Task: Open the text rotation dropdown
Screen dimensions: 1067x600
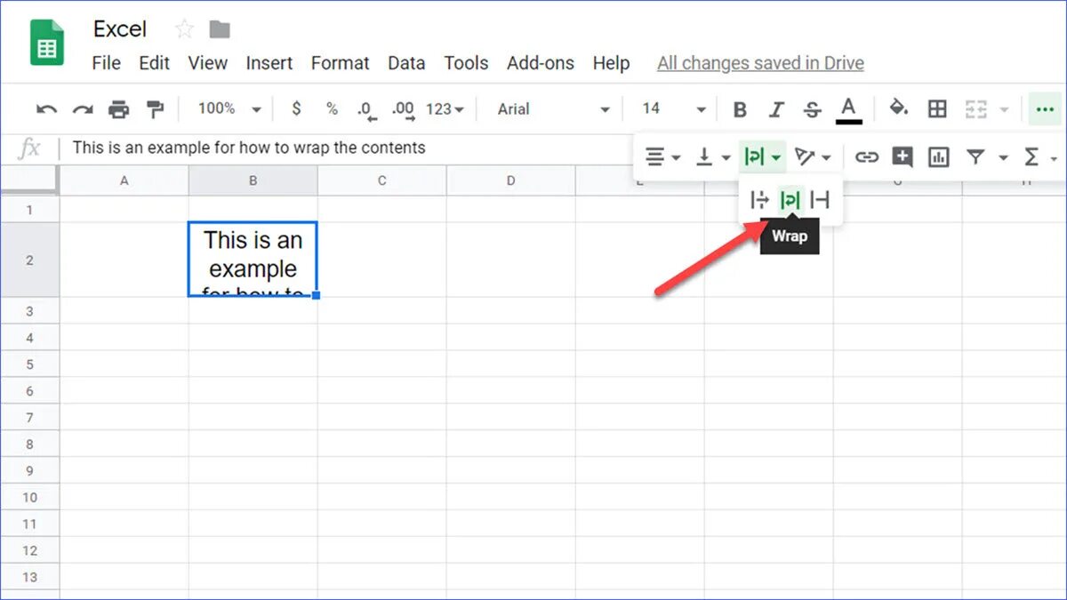Action: click(x=813, y=157)
